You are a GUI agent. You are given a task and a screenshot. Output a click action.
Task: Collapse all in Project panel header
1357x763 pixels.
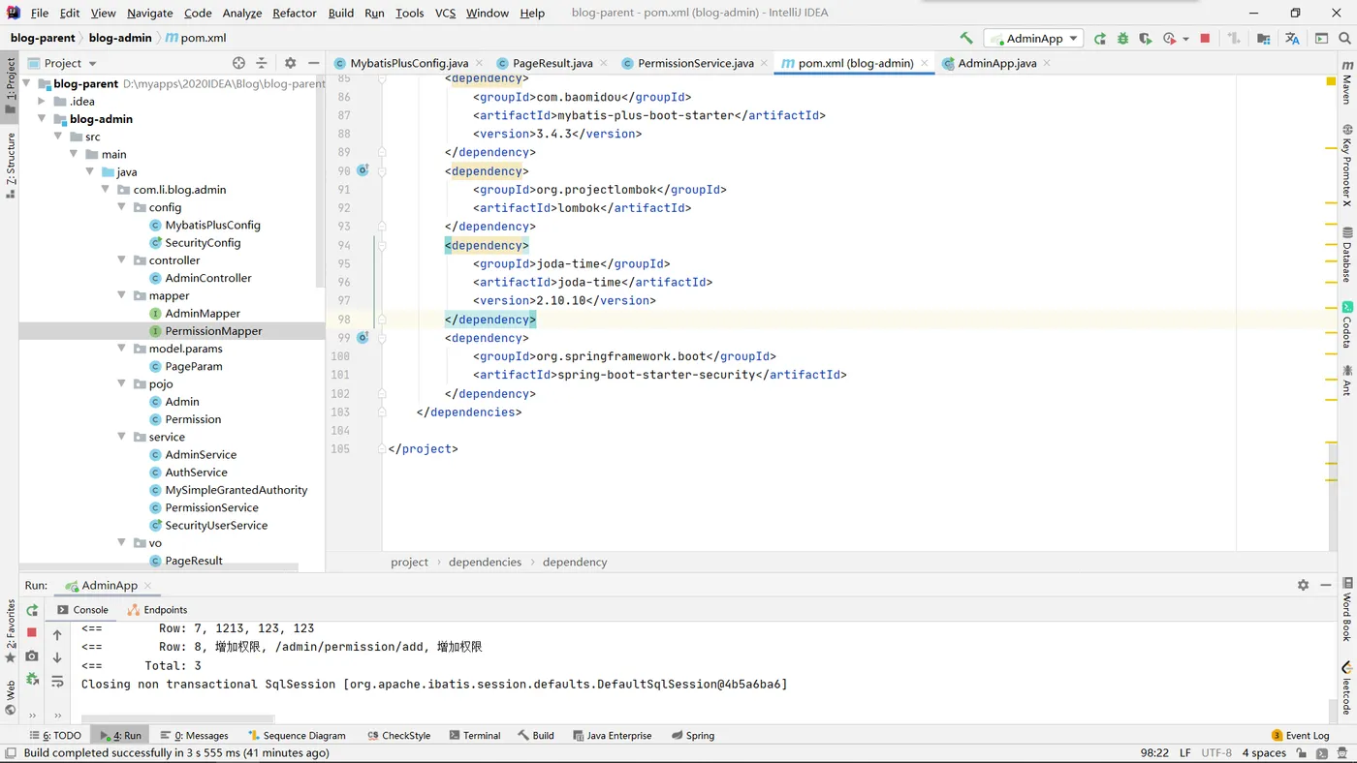coord(262,63)
